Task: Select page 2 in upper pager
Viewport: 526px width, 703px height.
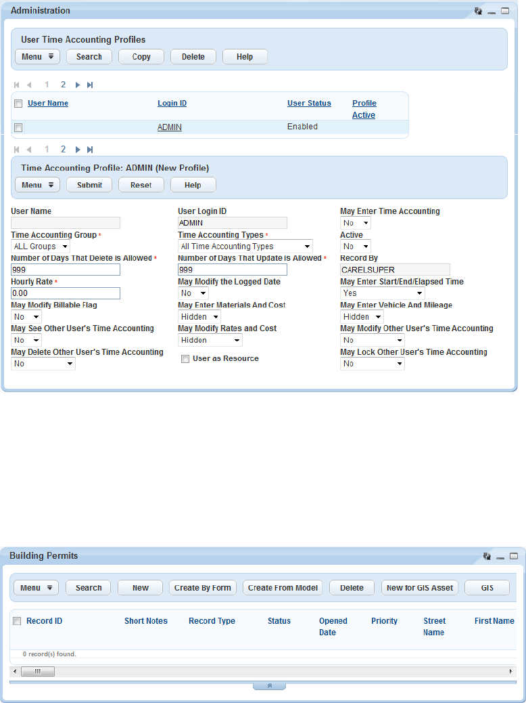Action: [63, 85]
